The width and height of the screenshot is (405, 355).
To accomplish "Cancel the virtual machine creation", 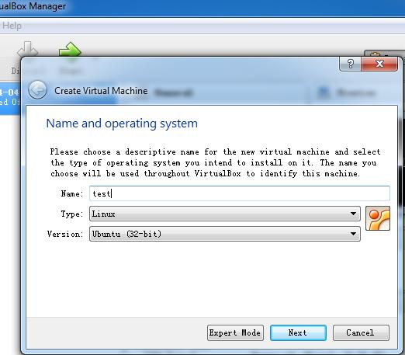I will point(361,332).
